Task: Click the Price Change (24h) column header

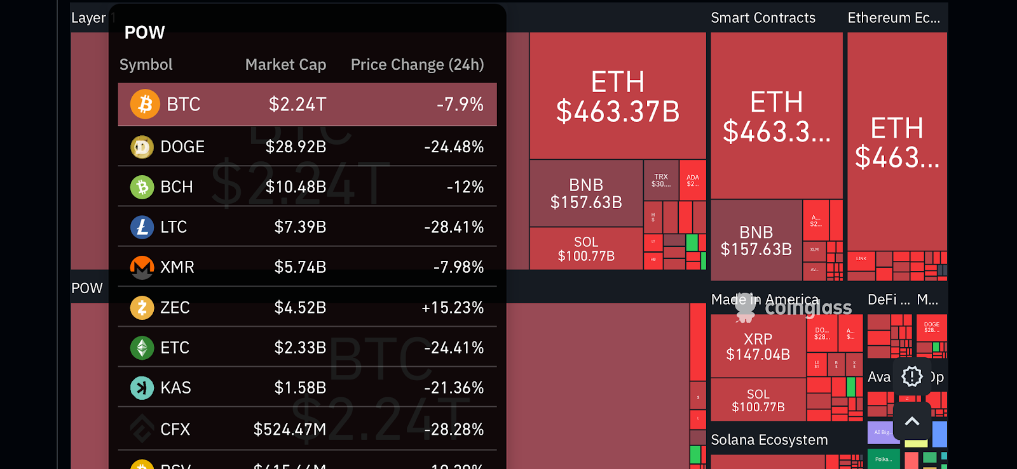Action: pyautogui.click(x=417, y=65)
